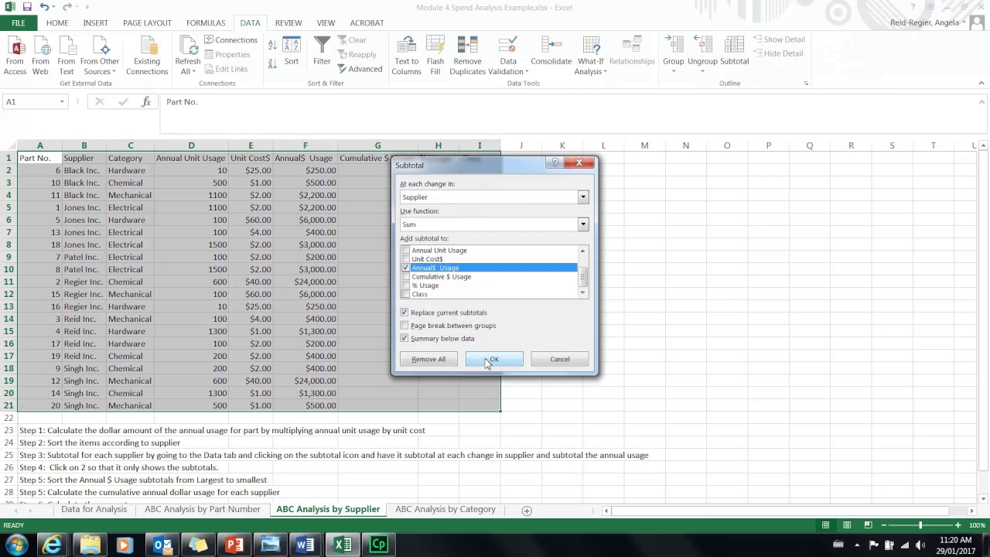This screenshot has height=557, width=990.
Task: Expand the Name Box dropdown arrow
Action: [x=62, y=102]
